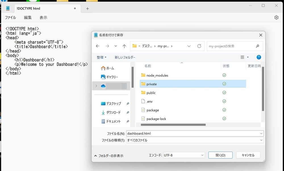Screen dimensions: 284x171
Task: Open ドキュメント quick access
Action: 111,121
